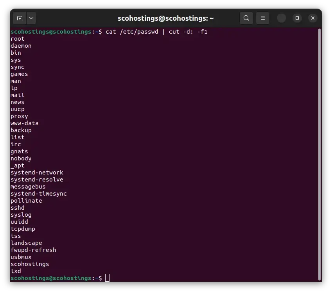Click the output line uucp

coord(18,109)
